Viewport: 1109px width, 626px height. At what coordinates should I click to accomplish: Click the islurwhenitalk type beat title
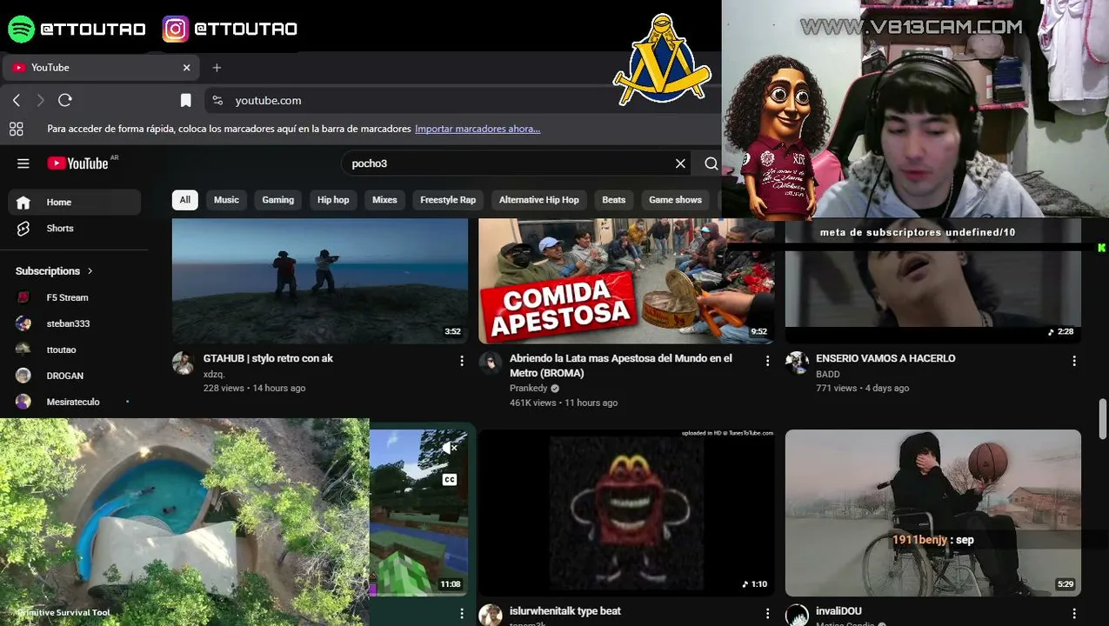[565, 611]
